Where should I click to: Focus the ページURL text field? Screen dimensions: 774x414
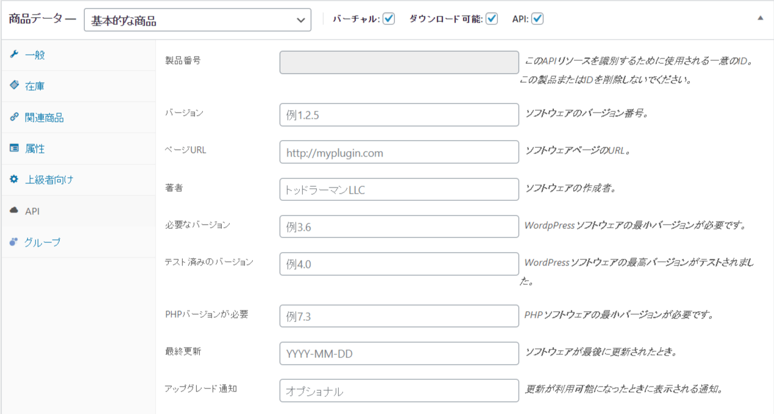399,153
